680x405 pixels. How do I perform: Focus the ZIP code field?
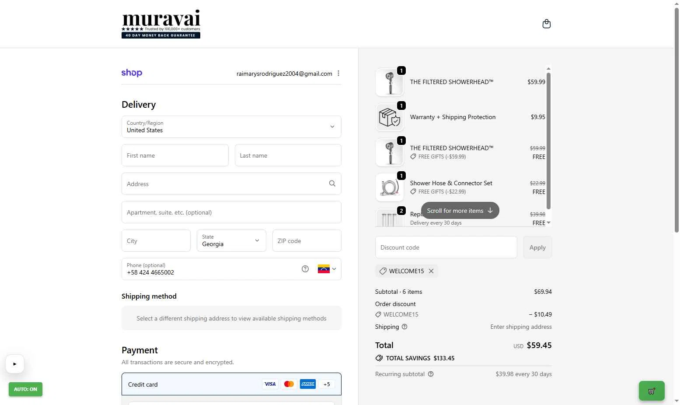coord(307,241)
